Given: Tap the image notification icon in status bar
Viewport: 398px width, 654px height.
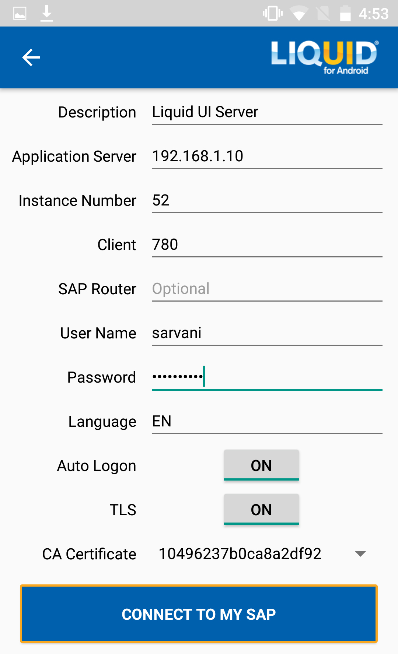Looking at the screenshot, I should tap(20, 14).
